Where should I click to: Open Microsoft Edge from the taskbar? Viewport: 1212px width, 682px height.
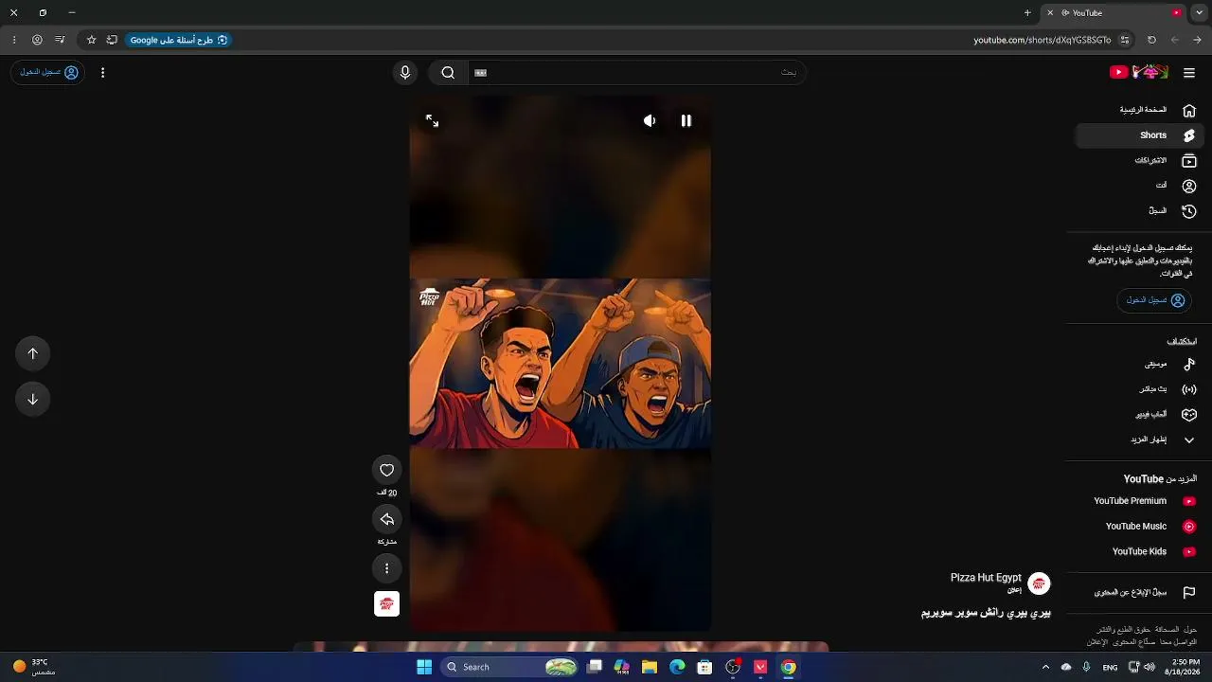677,667
